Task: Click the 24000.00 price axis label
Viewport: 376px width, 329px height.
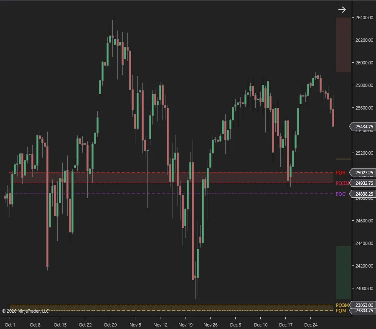Action: [364, 288]
